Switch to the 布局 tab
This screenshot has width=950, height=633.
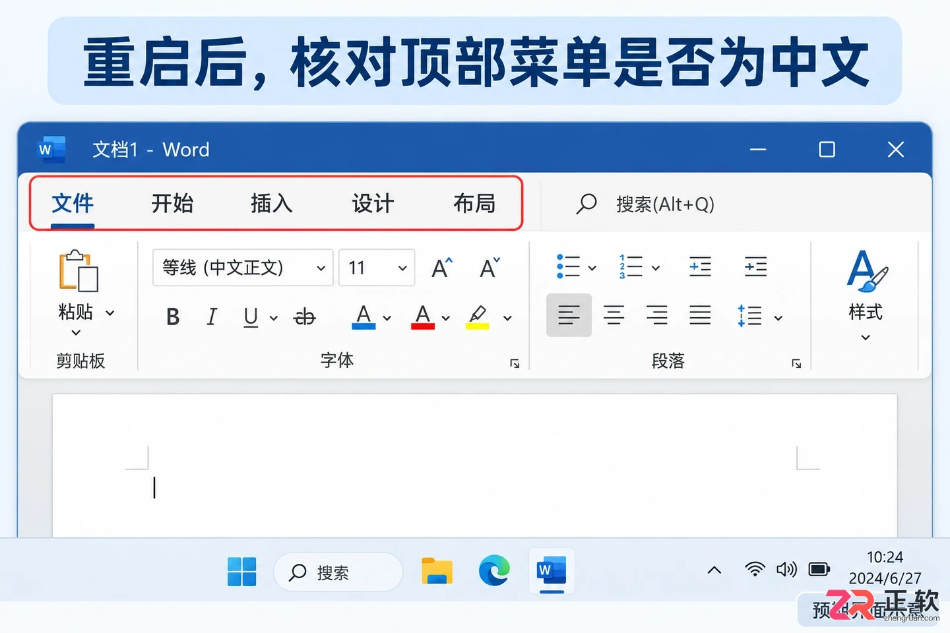[x=474, y=204]
